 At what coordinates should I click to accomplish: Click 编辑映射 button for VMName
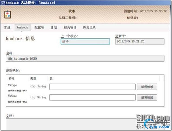point(147,97)
